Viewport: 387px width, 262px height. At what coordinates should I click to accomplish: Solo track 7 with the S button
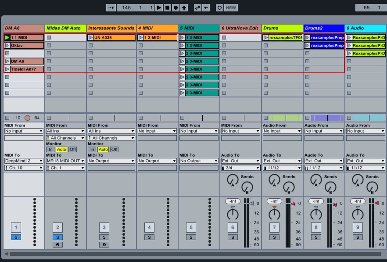click(274, 237)
